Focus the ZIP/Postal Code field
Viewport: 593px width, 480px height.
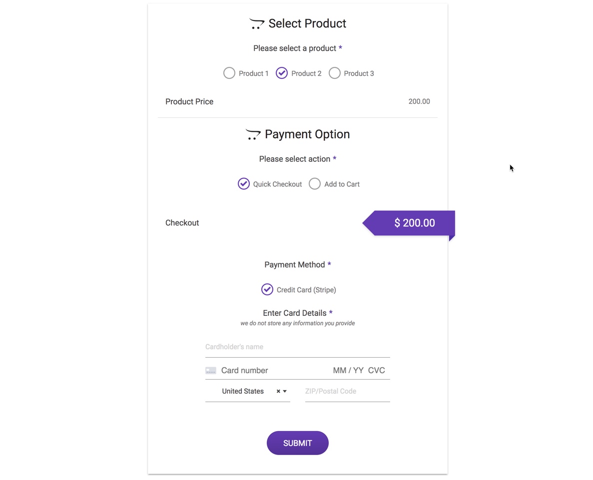pyautogui.click(x=348, y=391)
